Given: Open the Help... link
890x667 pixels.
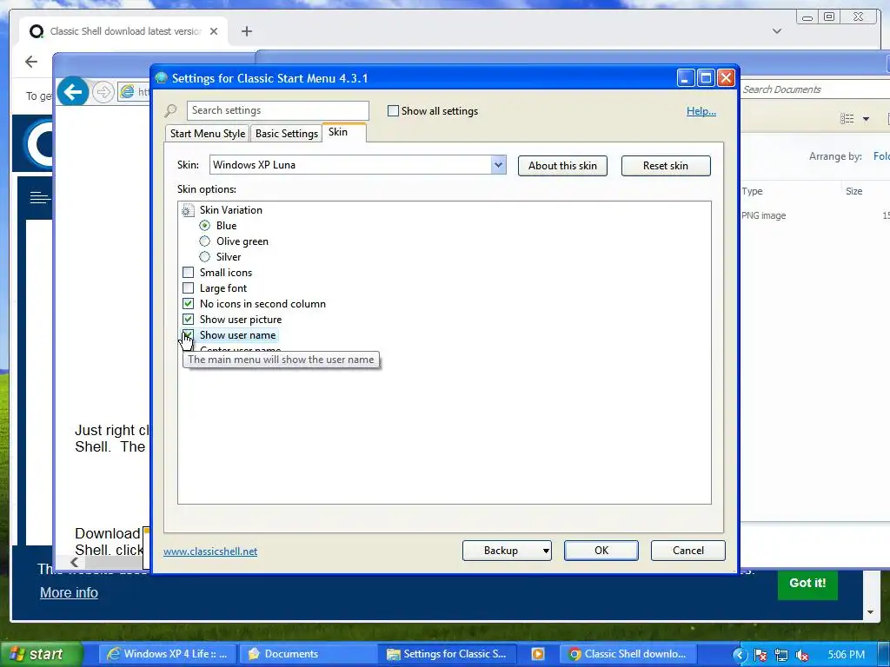Looking at the screenshot, I should click(701, 111).
